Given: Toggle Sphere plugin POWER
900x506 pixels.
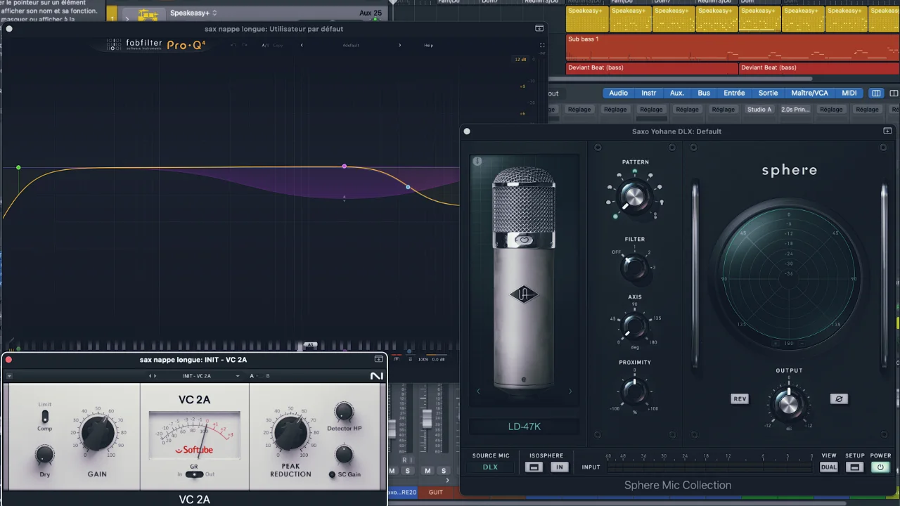Looking at the screenshot, I should [880, 467].
